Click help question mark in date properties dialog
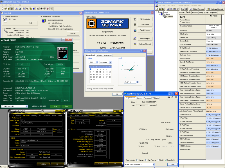 click(141, 51)
